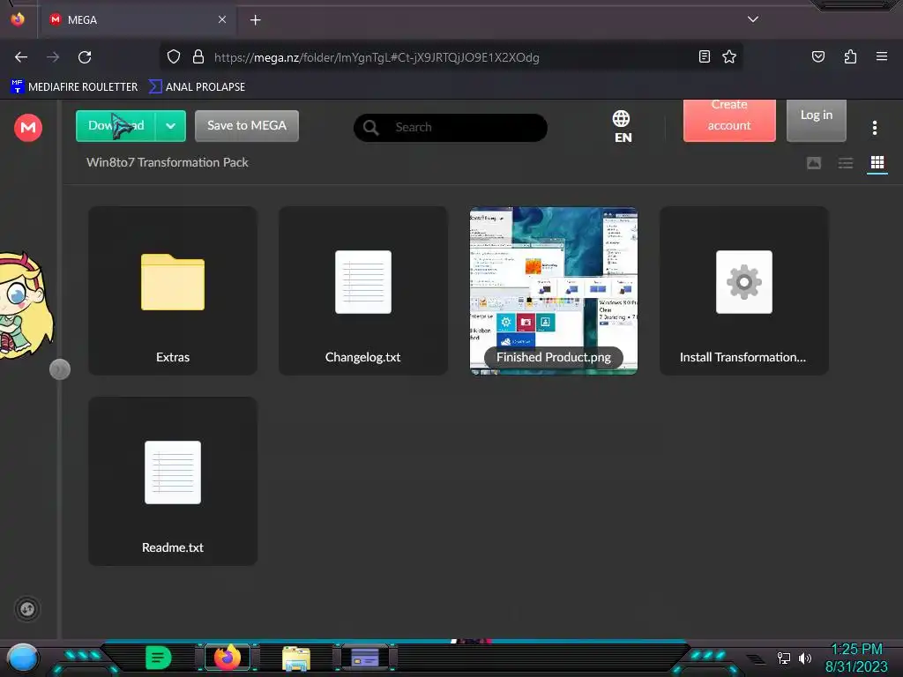The width and height of the screenshot is (903, 677).
Task: Click the transfers icon at the sidebar bottom
Action: (27, 609)
